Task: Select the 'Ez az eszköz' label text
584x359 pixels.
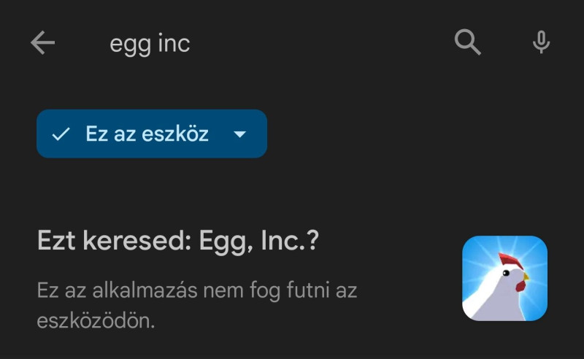Action: coord(147,134)
